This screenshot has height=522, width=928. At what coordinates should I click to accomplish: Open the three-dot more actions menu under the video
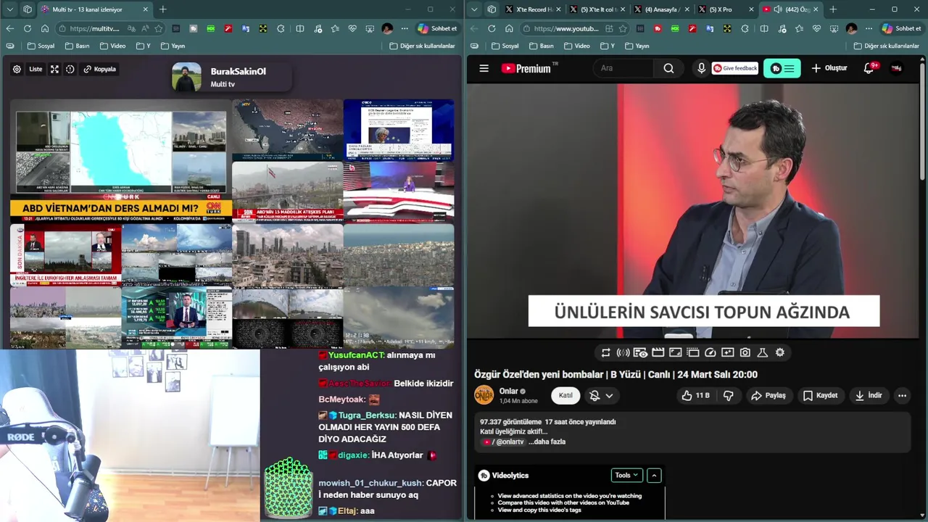(902, 395)
